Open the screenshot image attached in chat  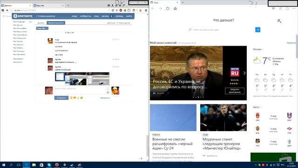pos(82,79)
